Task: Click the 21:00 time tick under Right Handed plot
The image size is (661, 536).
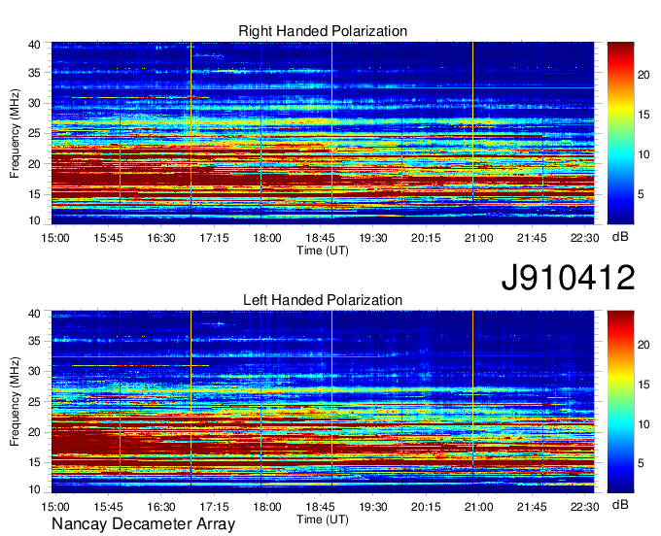Action: [x=479, y=238]
